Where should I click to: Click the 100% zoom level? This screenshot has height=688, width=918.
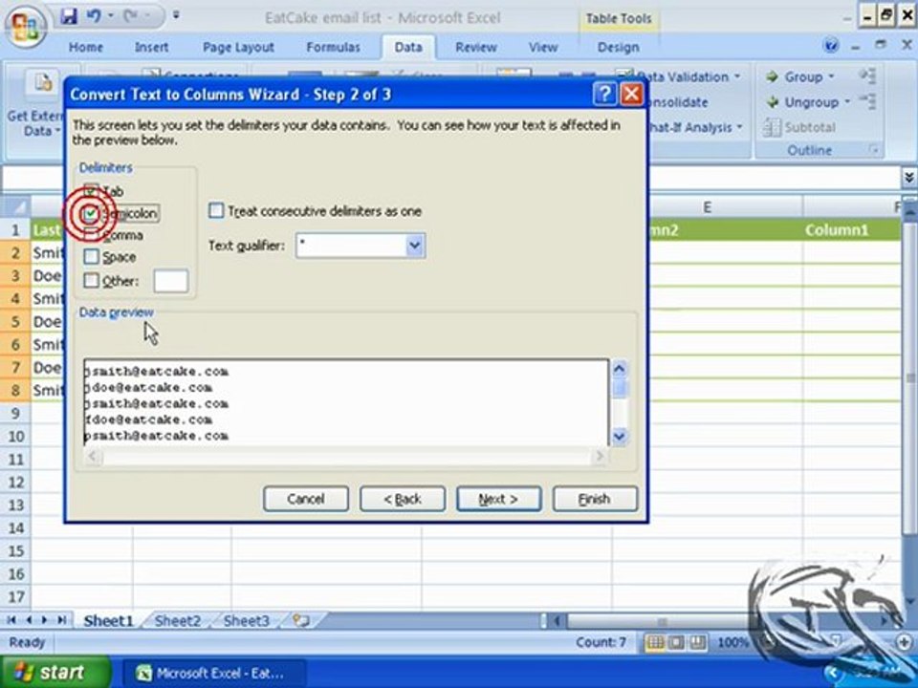[x=733, y=642]
